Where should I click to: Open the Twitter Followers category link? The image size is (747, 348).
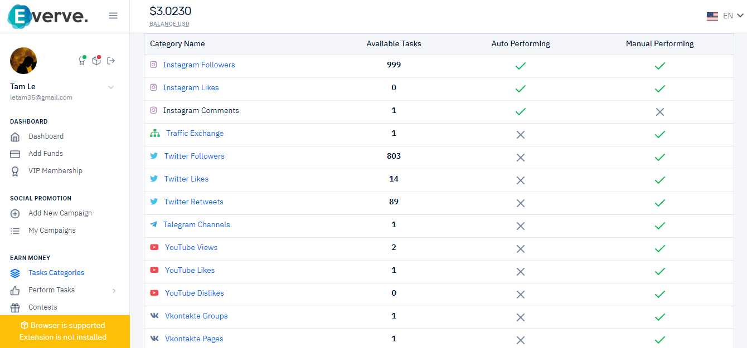tap(194, 156)
